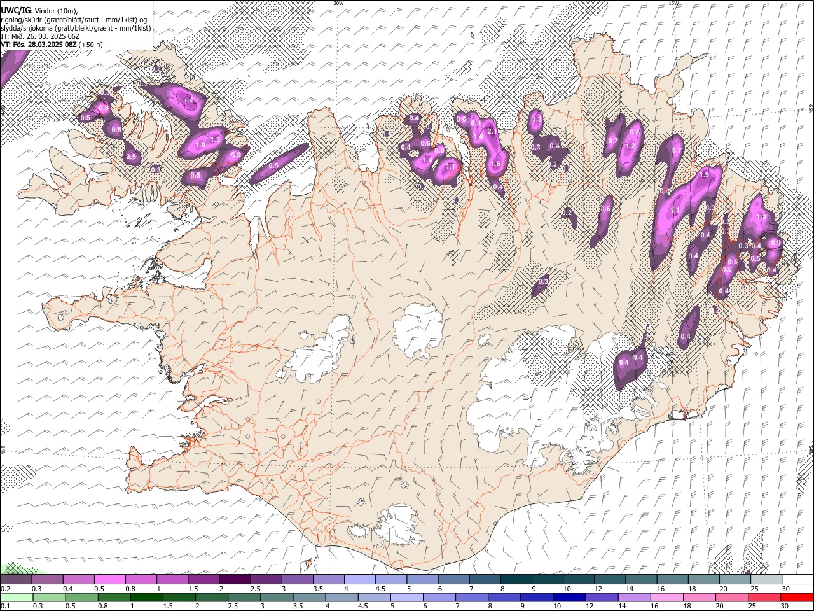Viewport: 814px width, 611px height.
Task: Click the 2.1 snowfall value in north Iceland
Action: click(x=492, y=131)
